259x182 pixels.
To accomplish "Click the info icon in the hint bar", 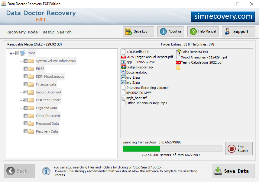I will click(46, 171).
